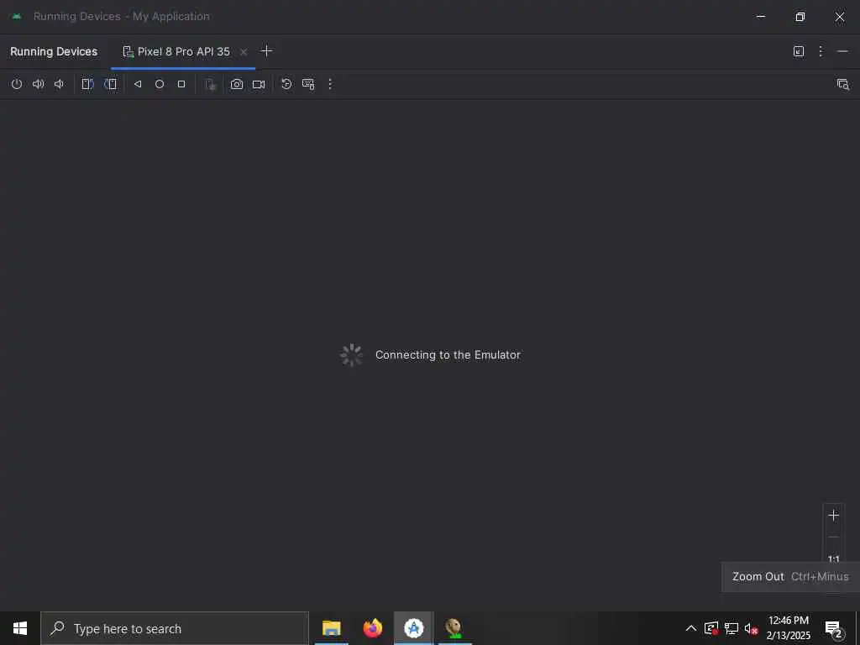
Task: Restore down the Android Studio window
Action: tap(800, 17)
